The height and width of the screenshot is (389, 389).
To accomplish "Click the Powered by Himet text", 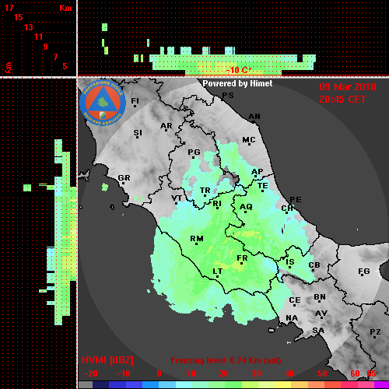I will 237,83.
